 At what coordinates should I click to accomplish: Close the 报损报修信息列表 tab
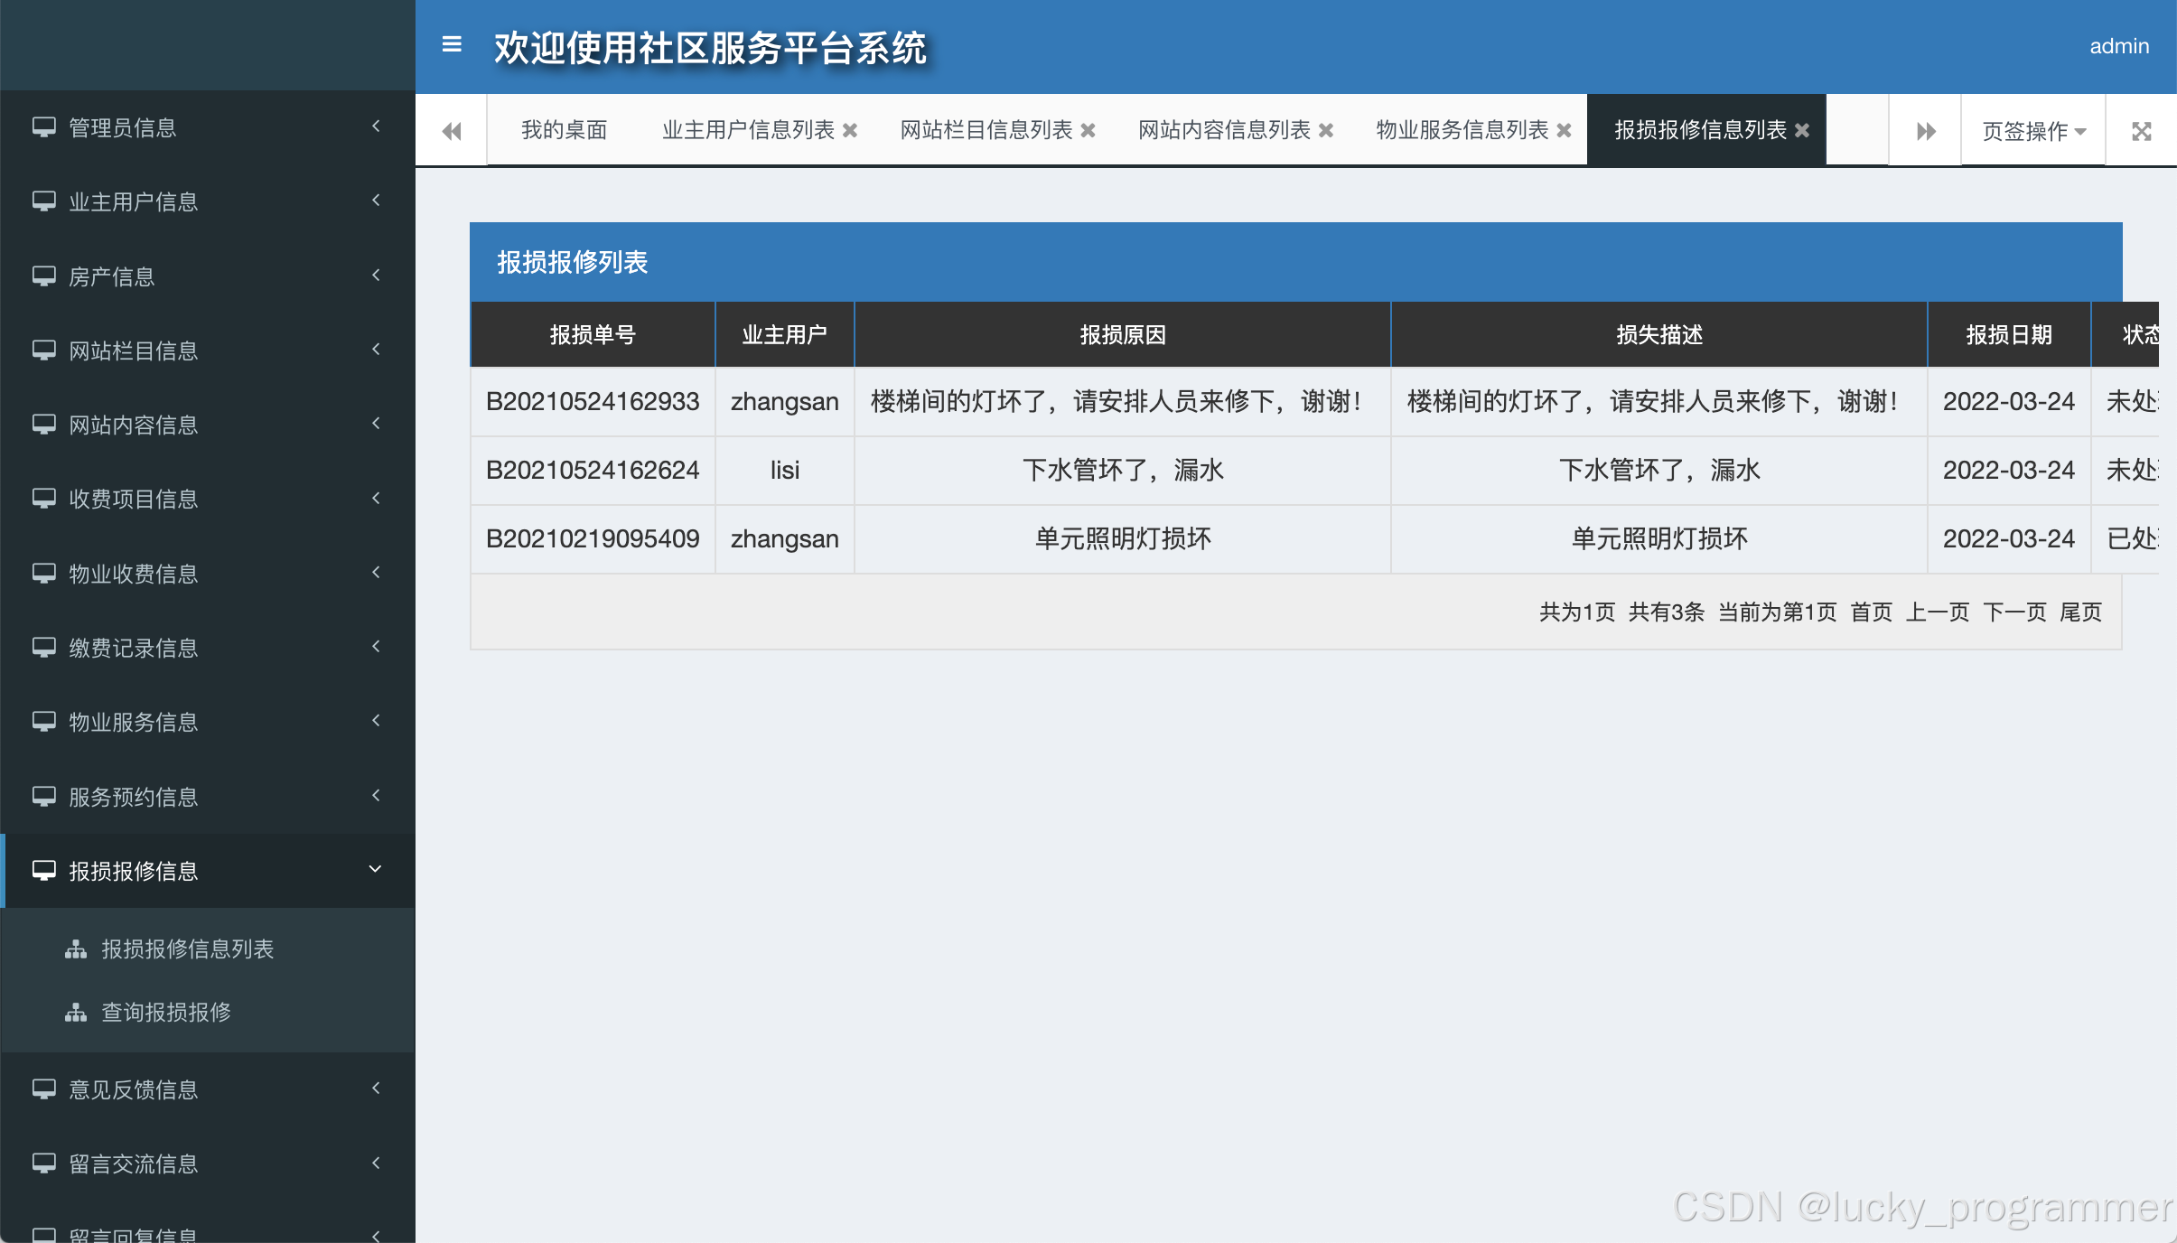(x=1802, y=131)
